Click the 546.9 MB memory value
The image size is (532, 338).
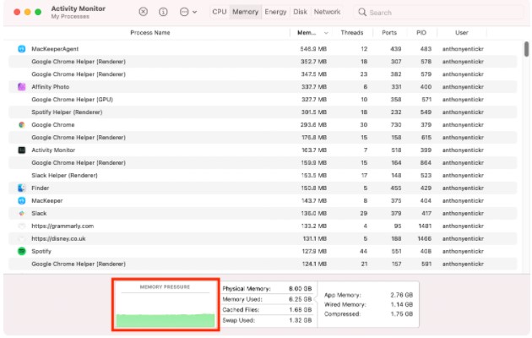[313, 49]
